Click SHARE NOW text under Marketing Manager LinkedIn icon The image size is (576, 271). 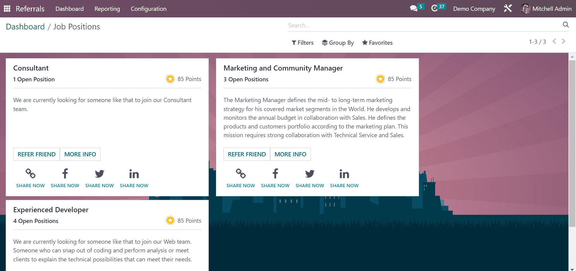coord(344,185)
